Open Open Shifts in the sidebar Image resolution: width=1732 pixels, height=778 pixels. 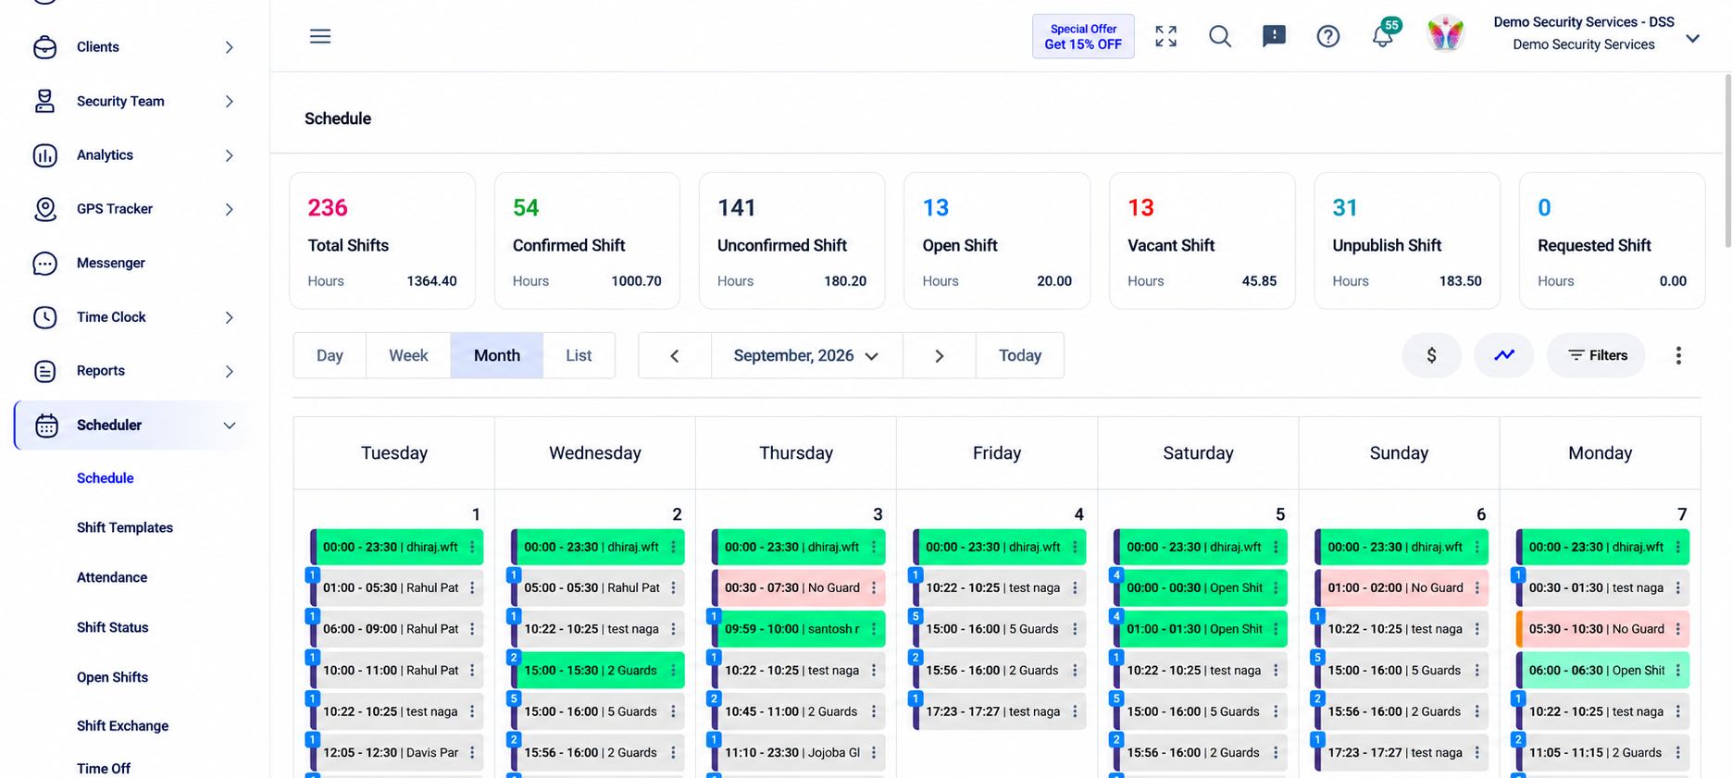click(x=113, y=677)
